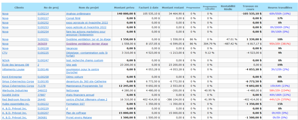298x120 pixels.
Task: Open project number 365659
Action: [42, 44]
